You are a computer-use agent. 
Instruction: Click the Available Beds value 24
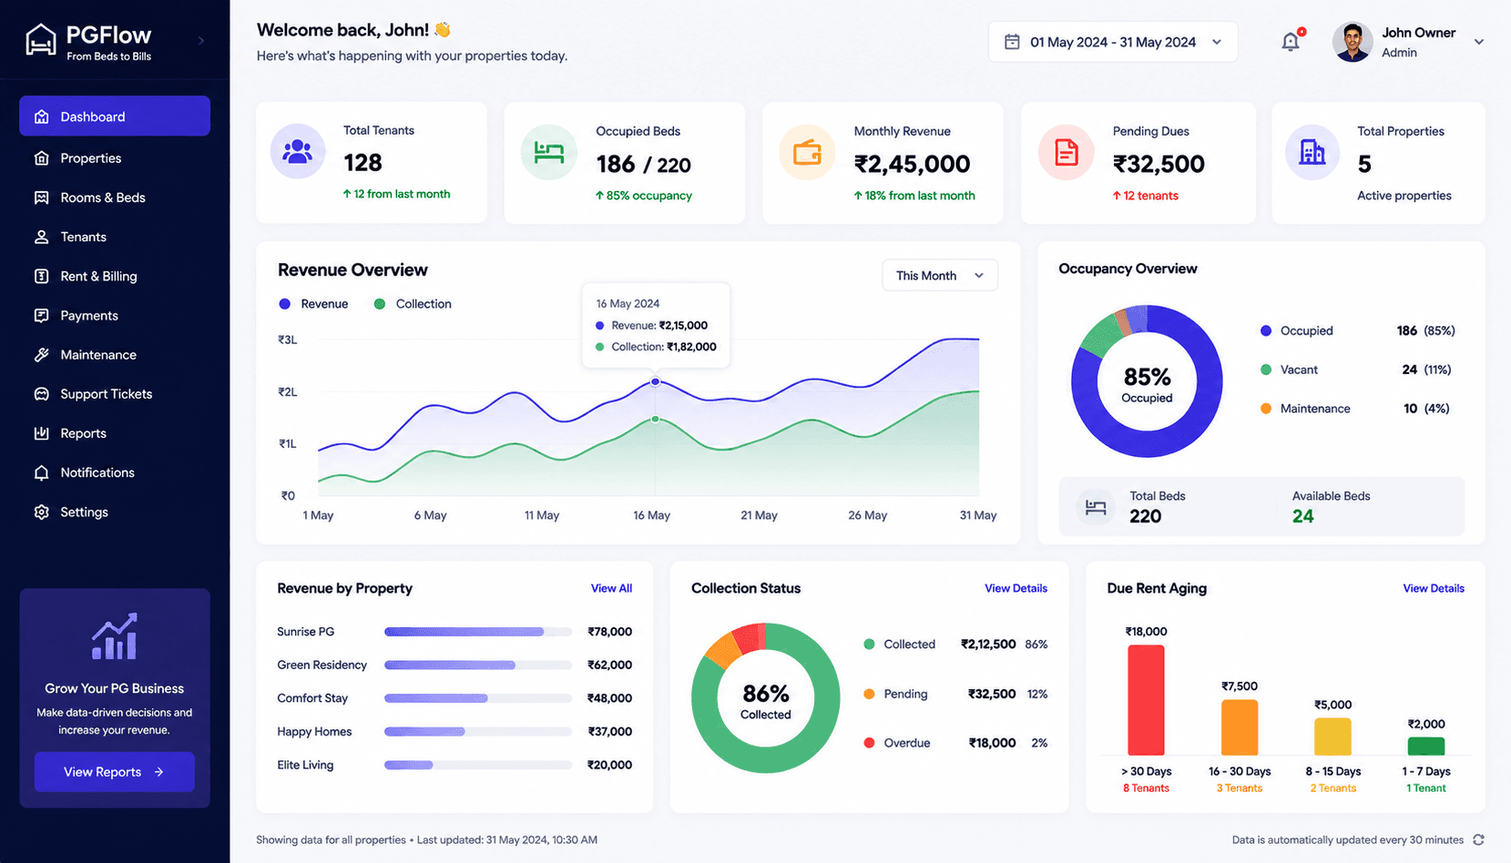[x=1303, y=517]
